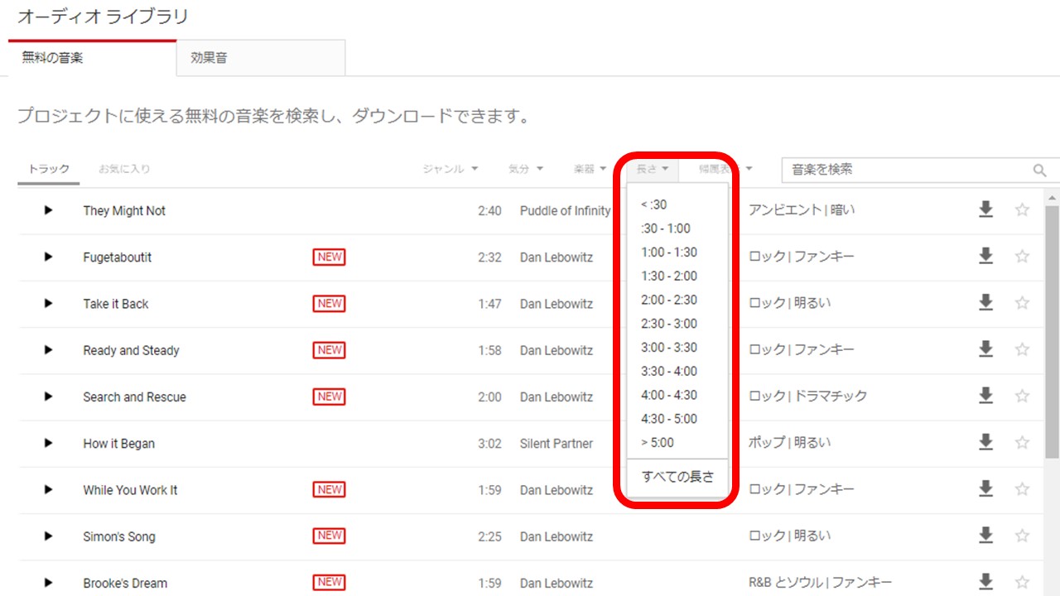Viewport: 1060px width, 596px height.
Task: Choose the 4:30 - 5:00 length option
Action: click(x=678, y=419)
